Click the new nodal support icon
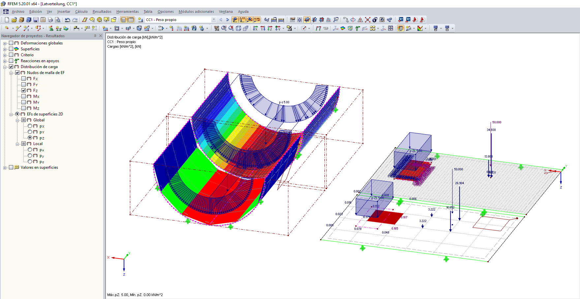Image resolution: width=580 pixels, height=299 pixels. 51,28
